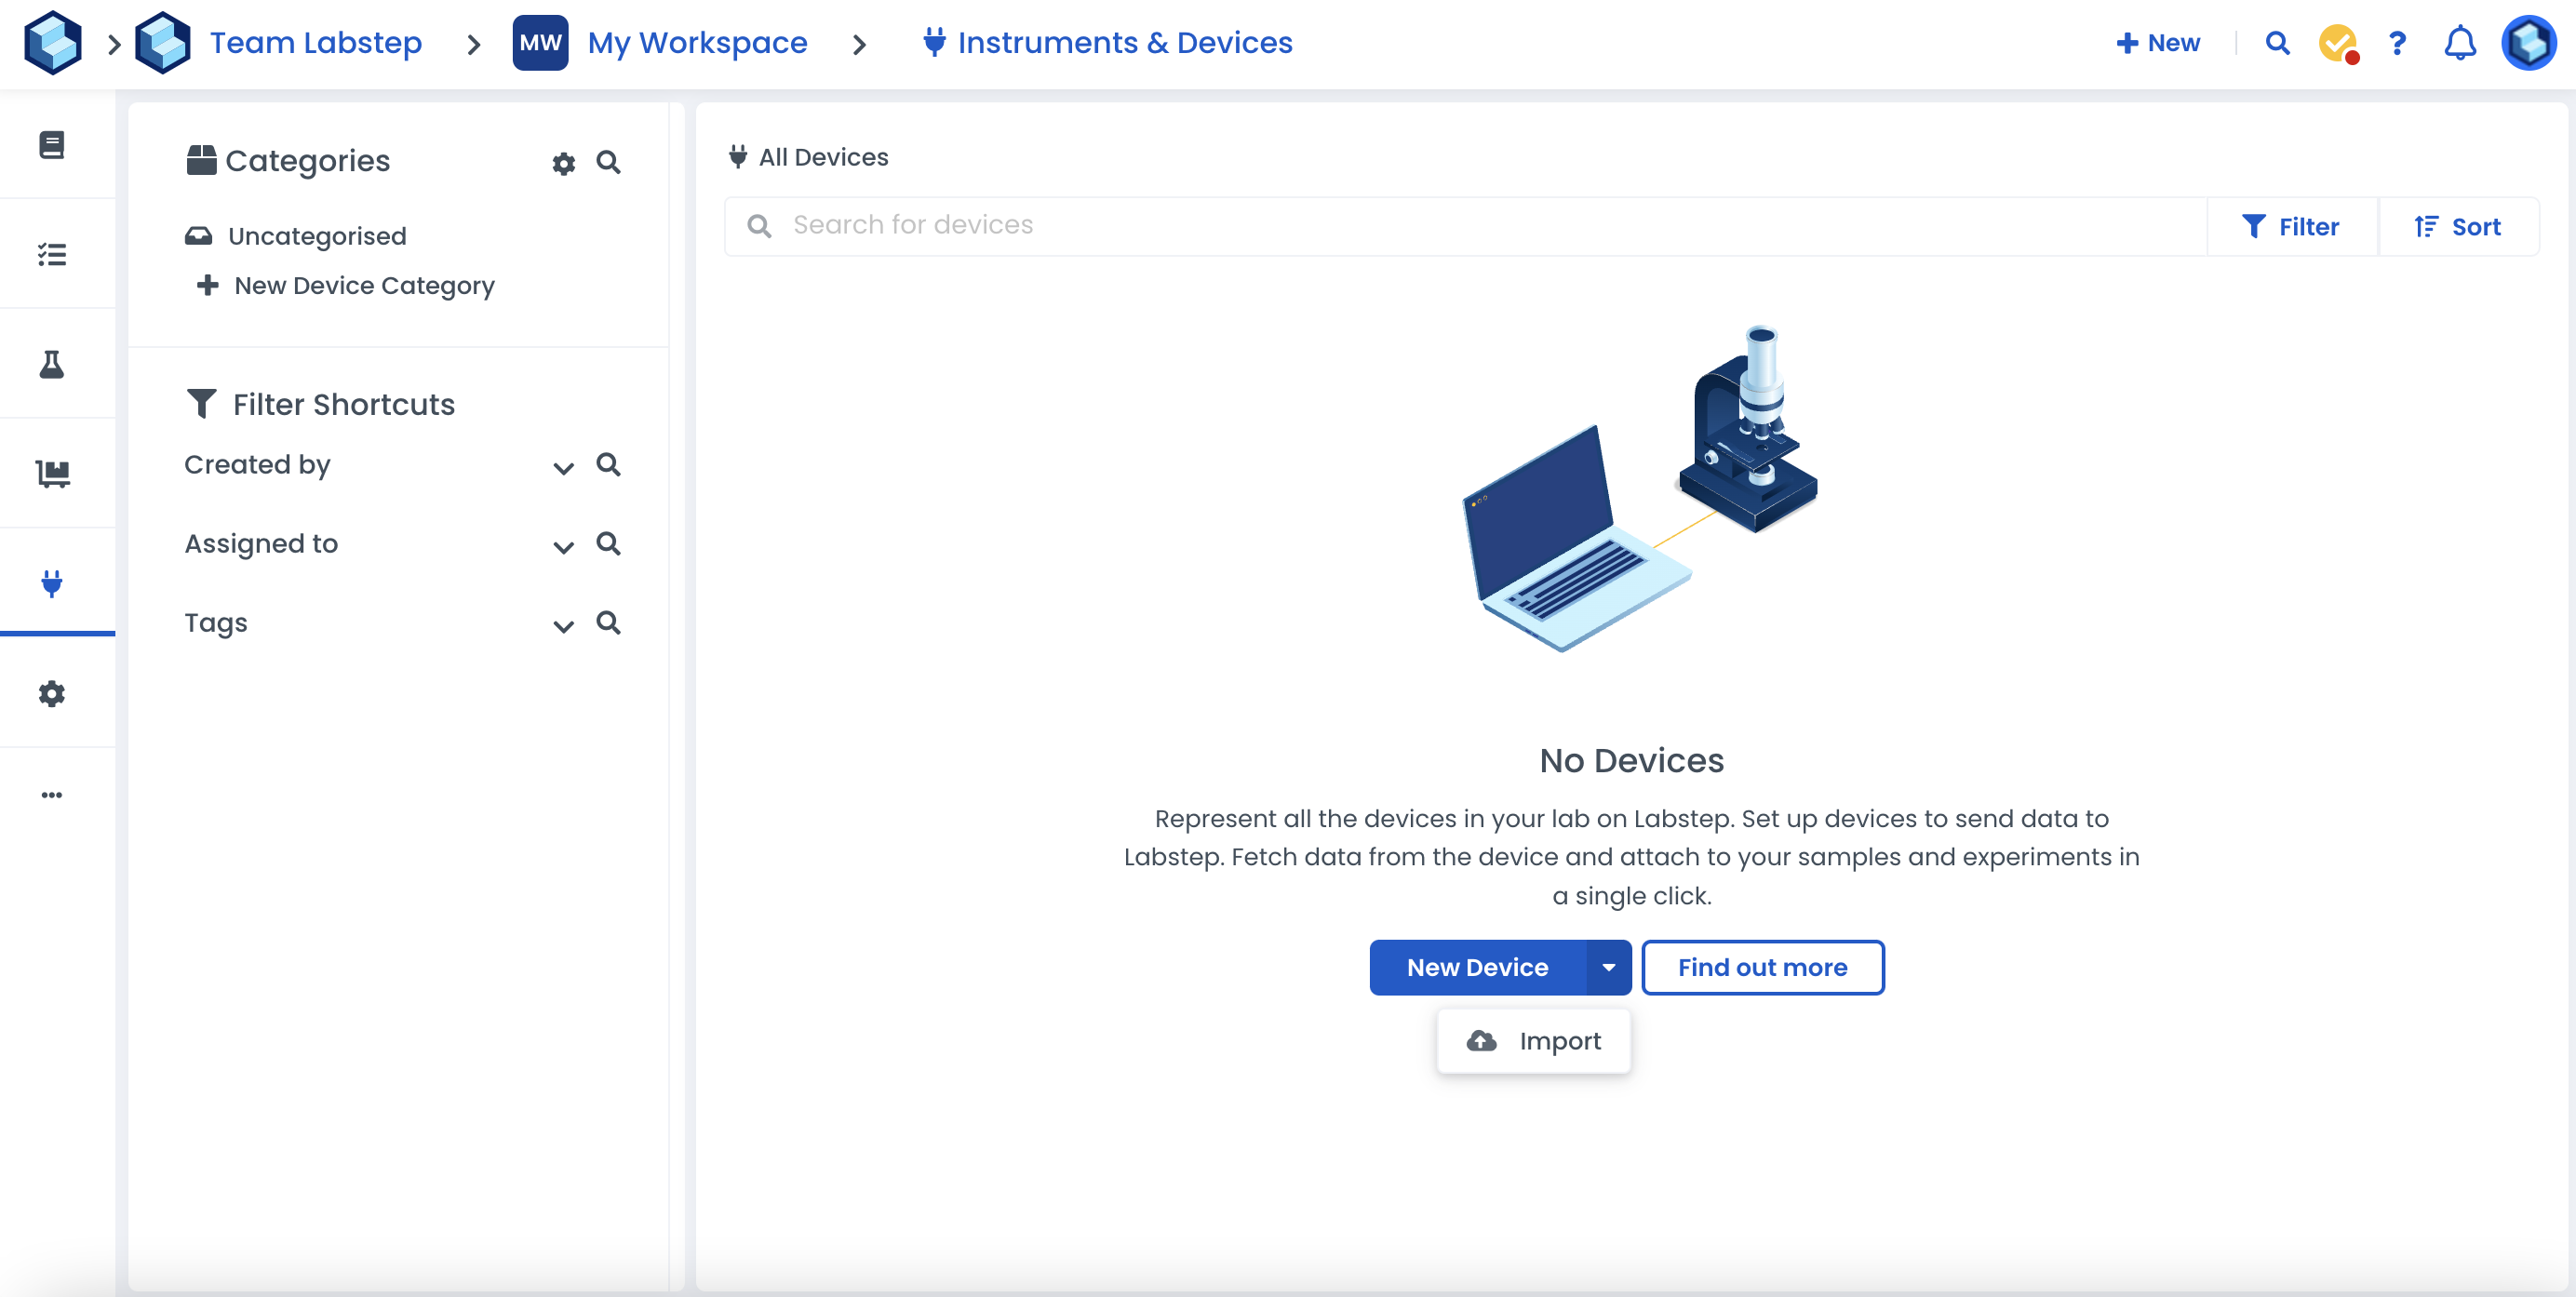Open workspace settings gear in sidebar
The width and height of the screenshot is (2576, 1297).
pos(52,693)
